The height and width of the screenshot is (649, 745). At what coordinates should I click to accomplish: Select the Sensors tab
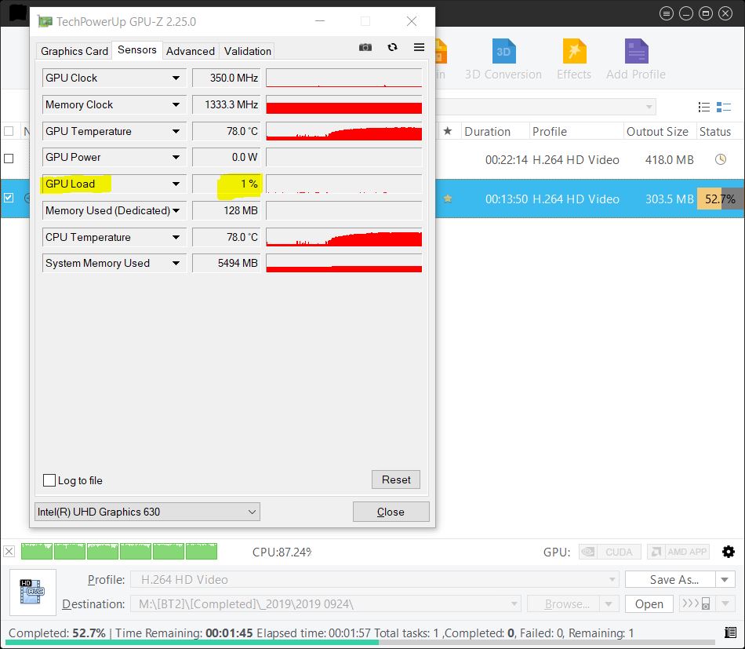136,50
